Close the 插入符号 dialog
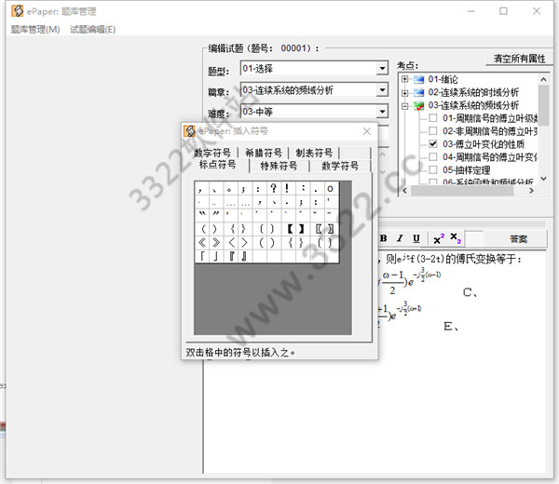Screen dimensions: 559x484 367,131
